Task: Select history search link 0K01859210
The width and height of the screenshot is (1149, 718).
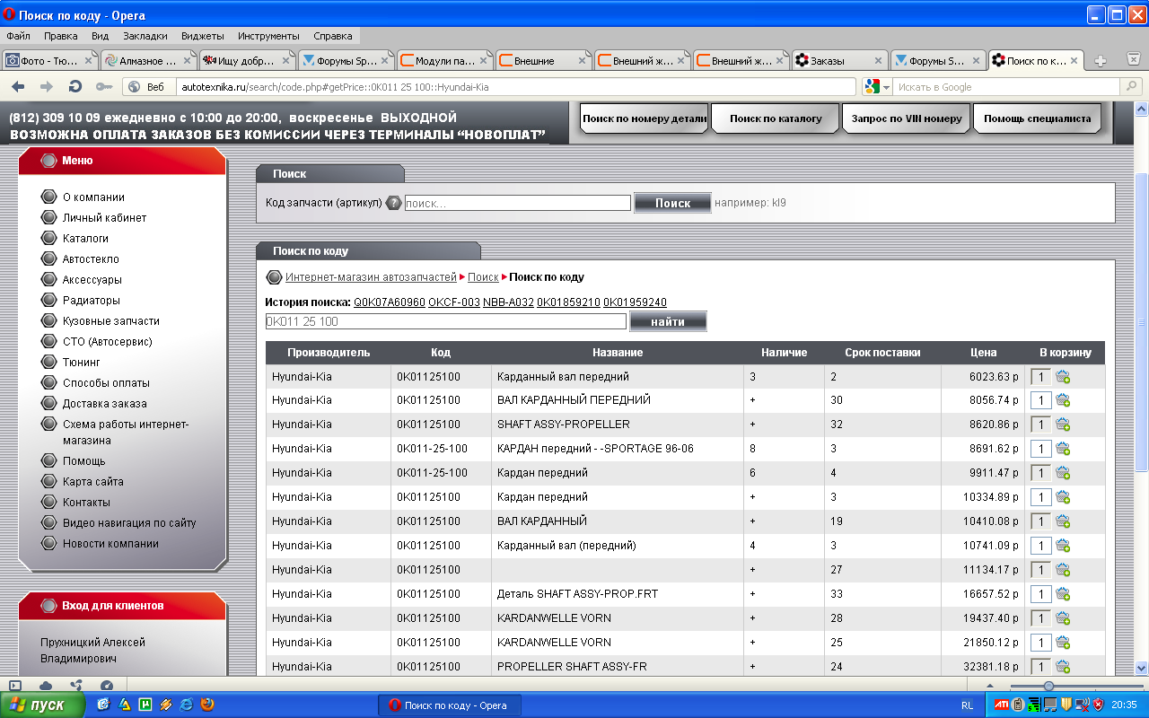Action: click(x=567, y=302)
